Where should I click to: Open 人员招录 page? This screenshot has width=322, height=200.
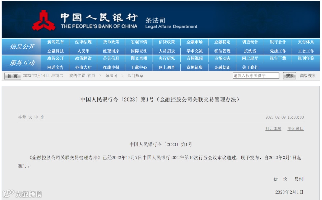[167, 51]
